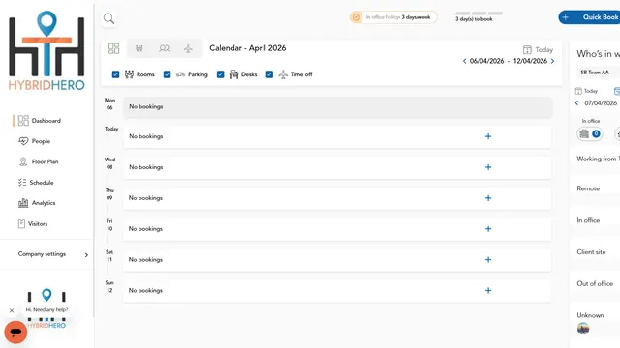620x348 pixels.
Task: Add a booking for Sat 11 with plus
Action: tap(488, 260)
